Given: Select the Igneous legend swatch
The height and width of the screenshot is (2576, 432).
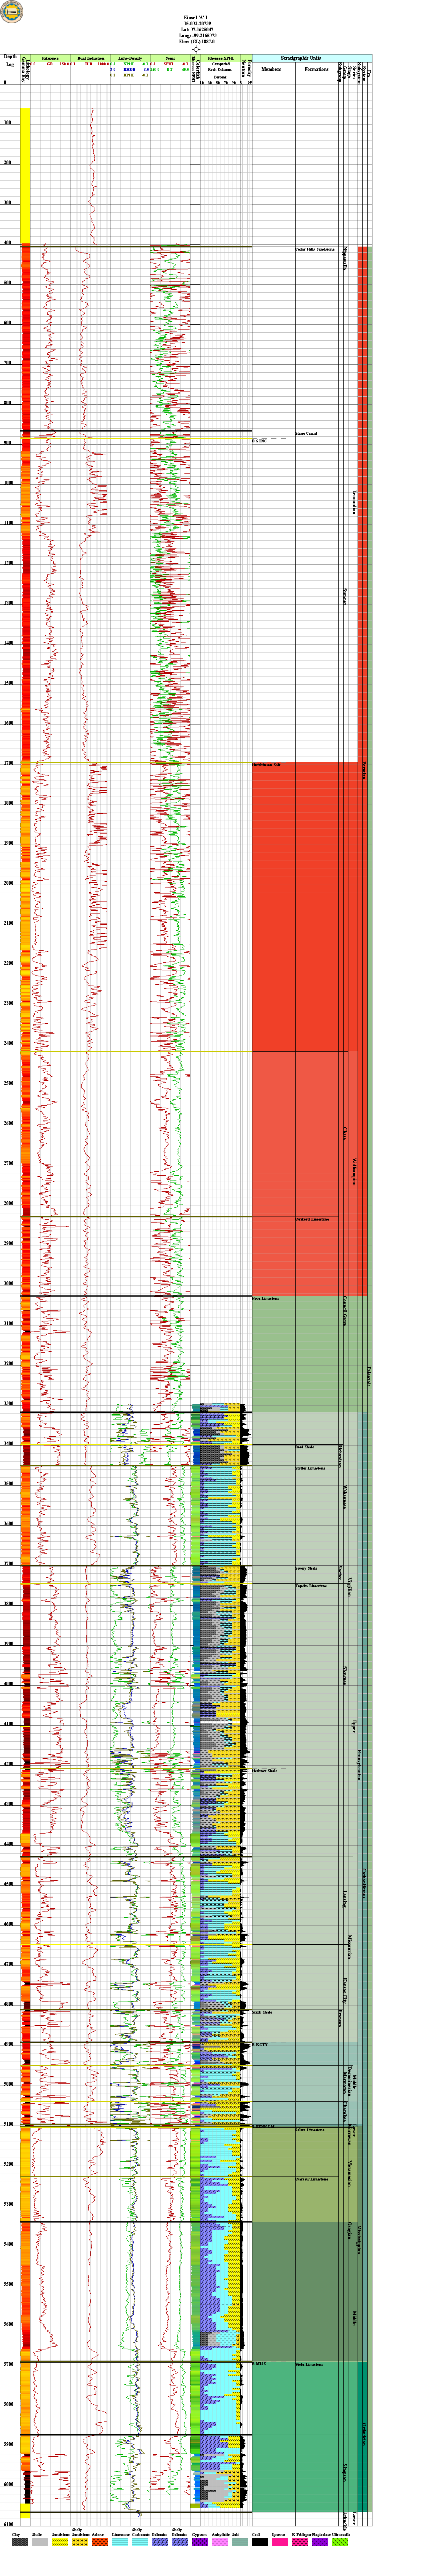Looking at the screenshot, I should 280,2541.
